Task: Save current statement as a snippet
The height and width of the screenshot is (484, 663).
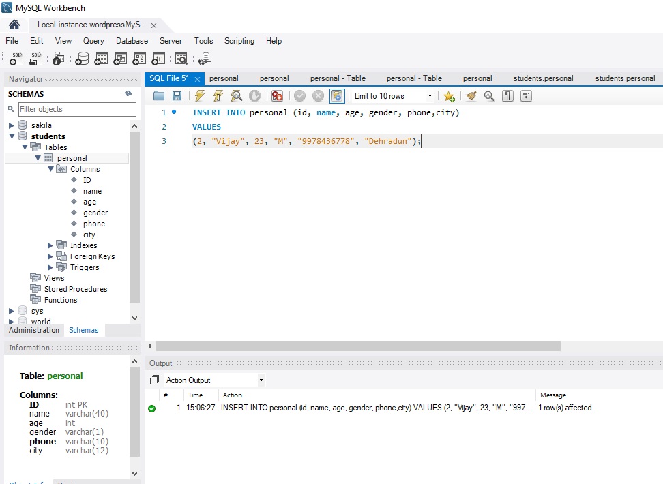Action: pos(450,95)
